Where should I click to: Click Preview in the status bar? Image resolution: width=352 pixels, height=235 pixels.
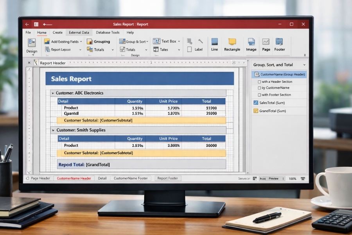(273, 179)
